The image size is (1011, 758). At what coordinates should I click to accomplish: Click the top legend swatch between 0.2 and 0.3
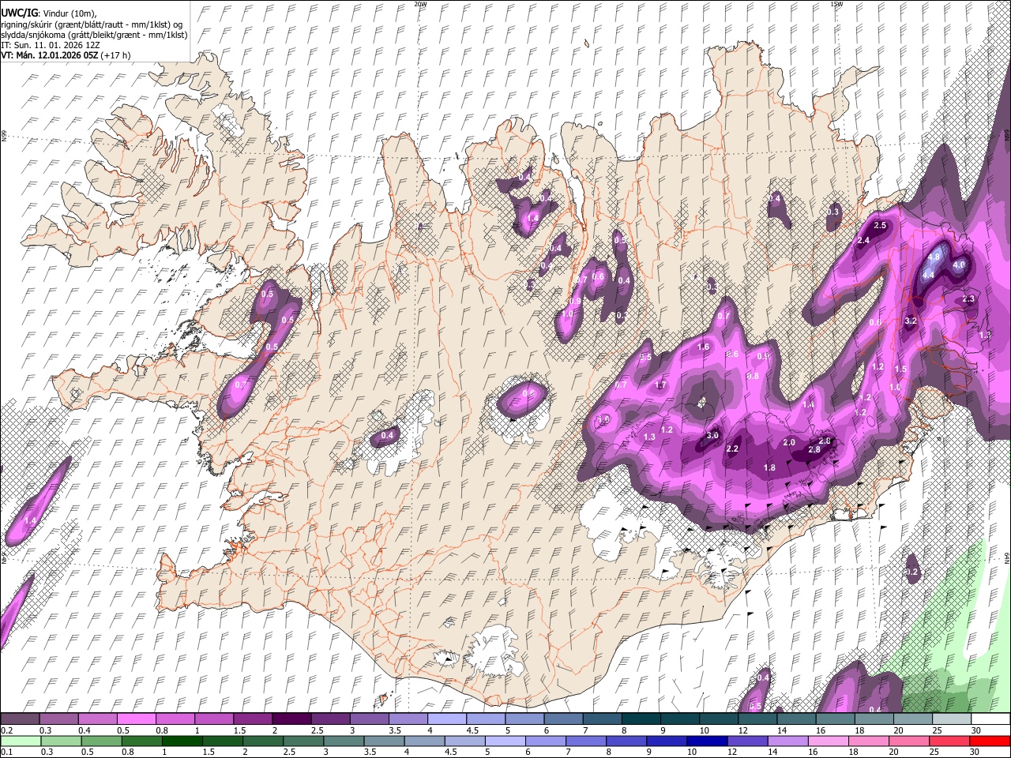20,719
